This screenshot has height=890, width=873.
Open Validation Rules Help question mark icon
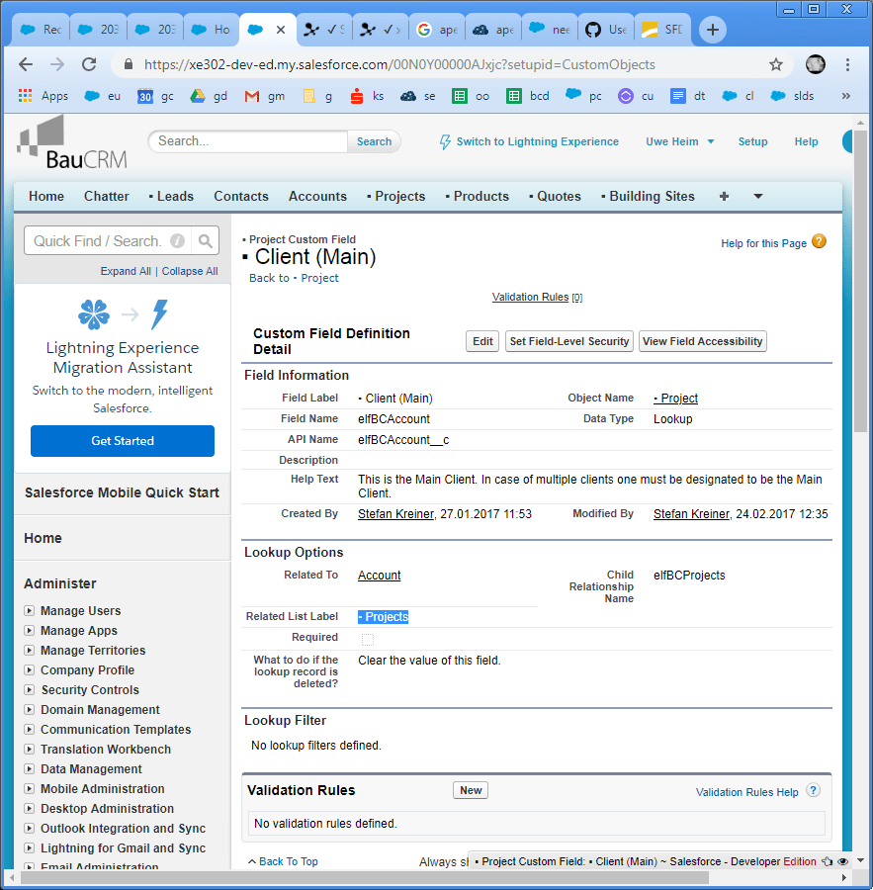click(813, 790)
